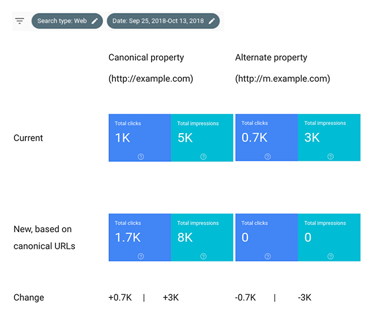Click help icon under alternate New zero clicks
The image size is (369, 318).
tap(267, 256)
